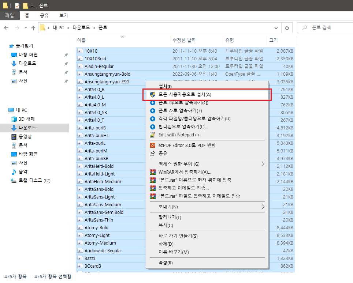353x283 pixels.
Task: Click 다운로드 in the address breadcrumb
Action: coord(81,27)
